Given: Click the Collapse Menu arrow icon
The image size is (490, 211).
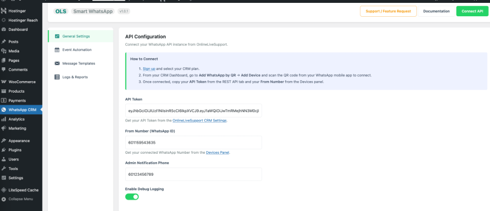Looking at the screenshot, I should (4, 199).
